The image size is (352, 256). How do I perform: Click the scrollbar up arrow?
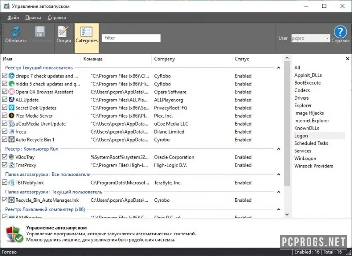pyautogui.click(x=287, y=58)
